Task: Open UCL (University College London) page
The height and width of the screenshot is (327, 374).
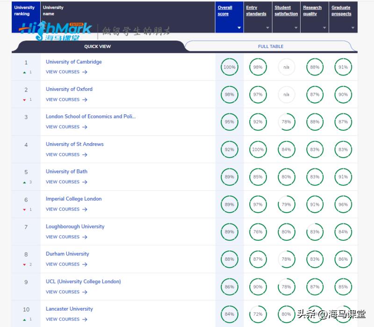Action: (83, 282)
